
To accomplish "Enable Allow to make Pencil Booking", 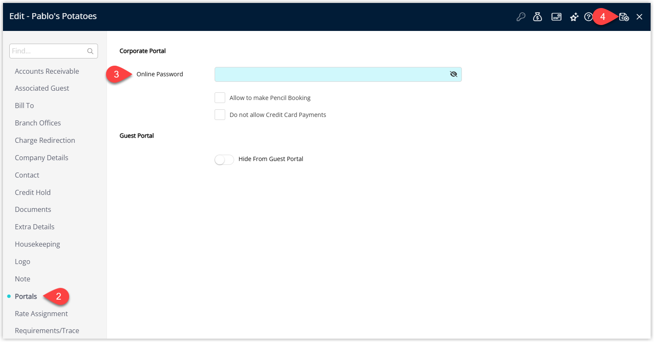I will (220, 98).
